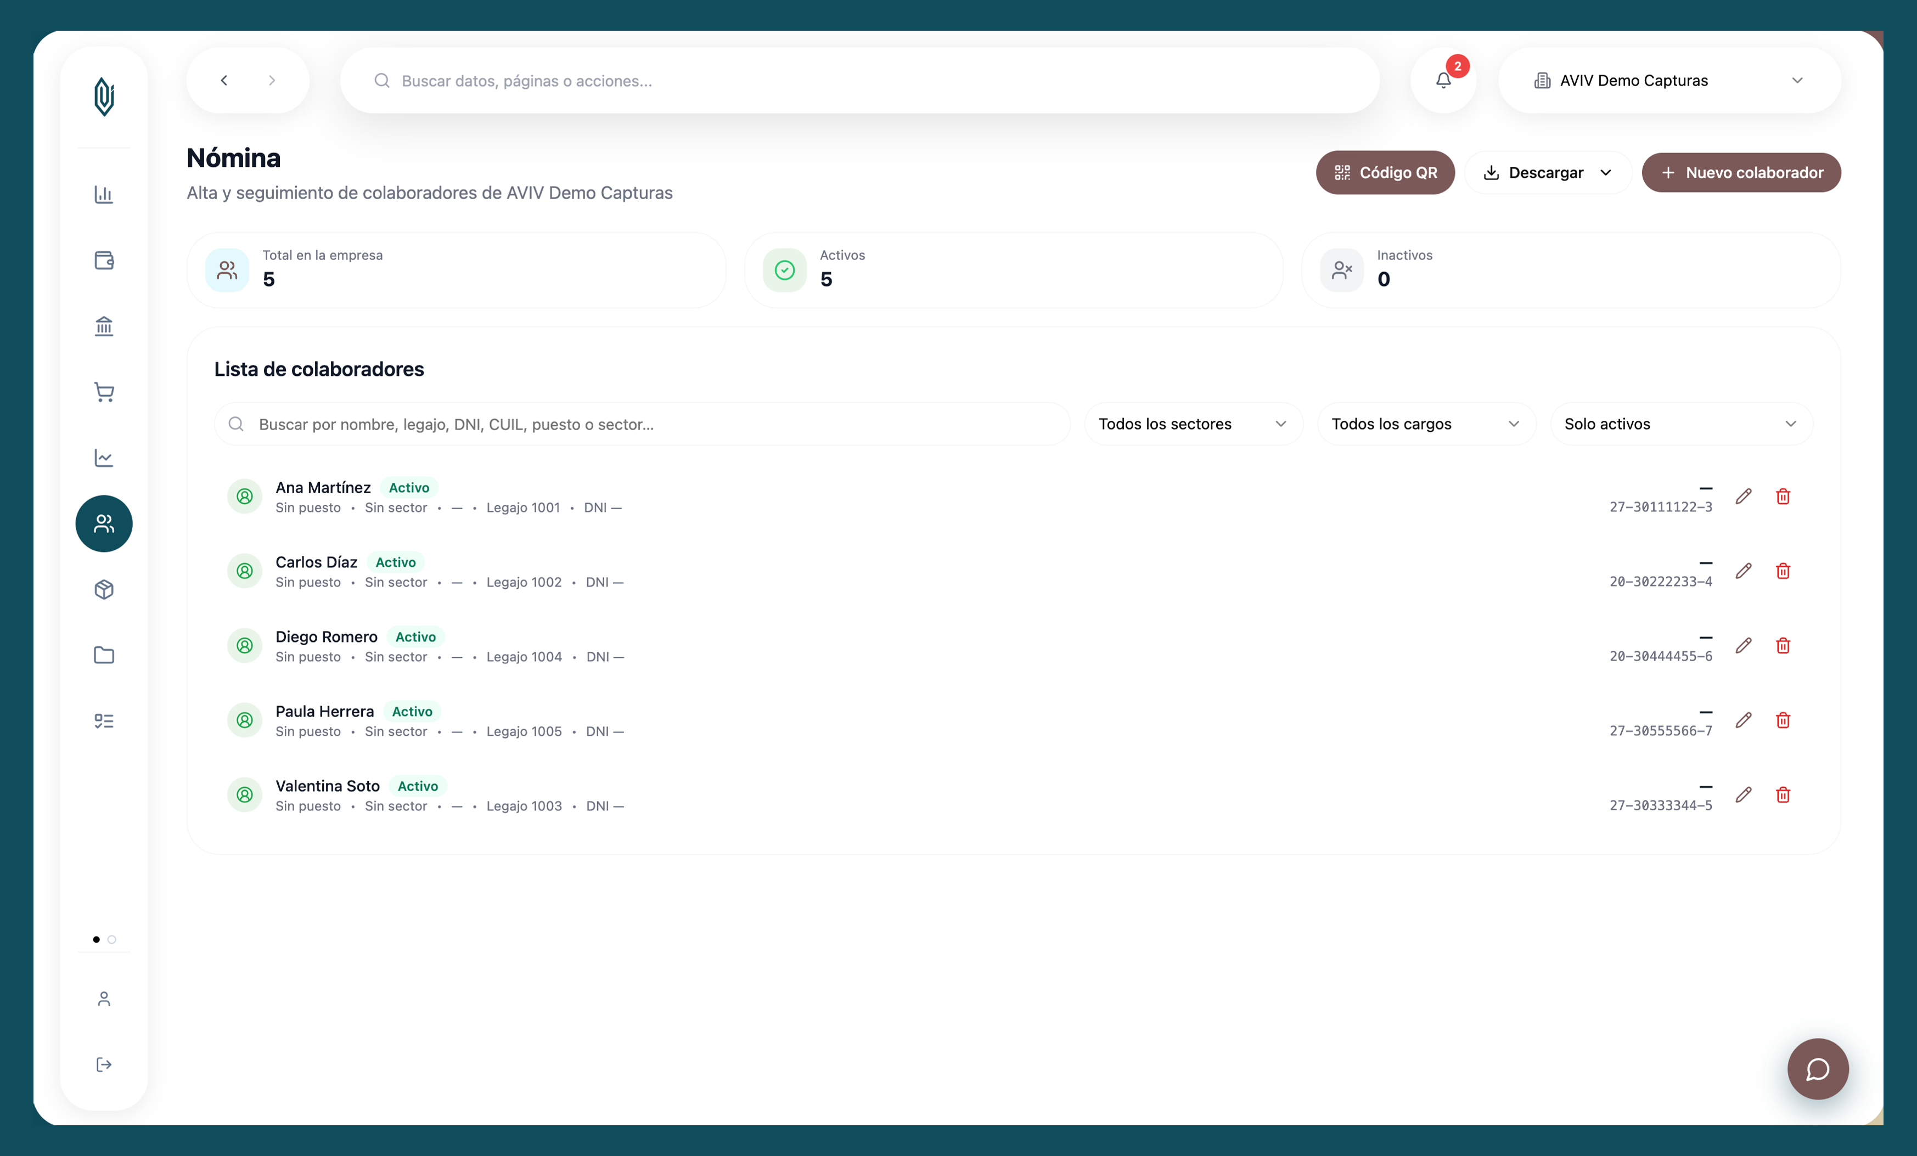Open the checklist sidebar icon
This screenshot has width=1917, height=1156.
104,721
